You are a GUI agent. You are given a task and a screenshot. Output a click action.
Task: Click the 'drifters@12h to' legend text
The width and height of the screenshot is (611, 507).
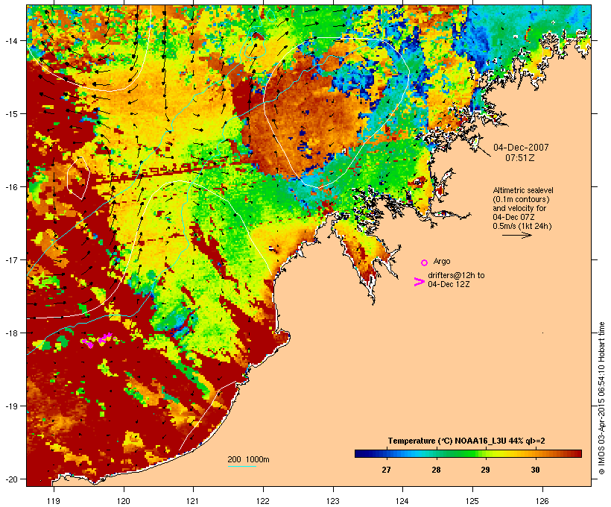[x=456, y=275]
